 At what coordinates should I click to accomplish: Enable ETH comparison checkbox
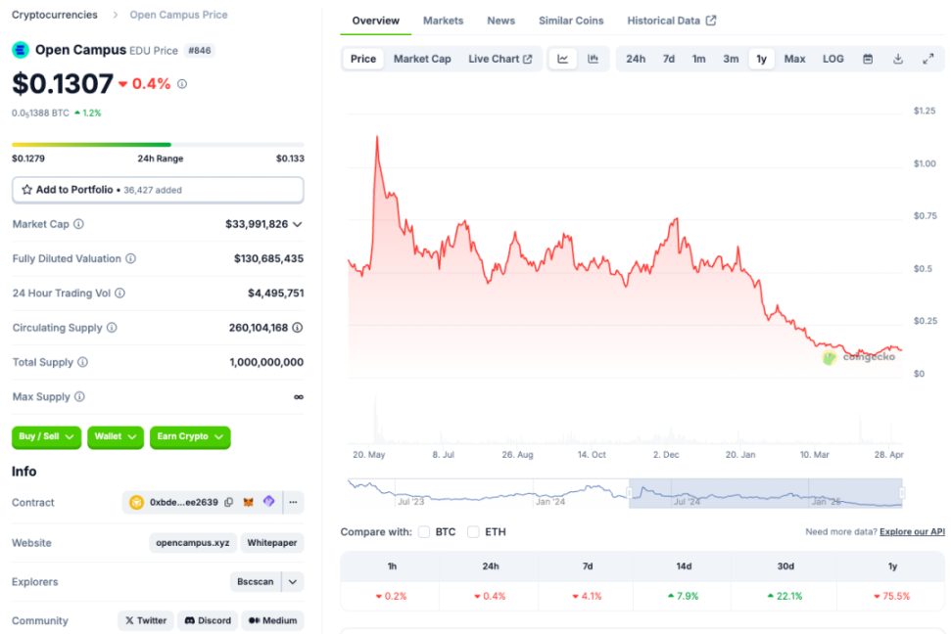(x=473, y=532)
